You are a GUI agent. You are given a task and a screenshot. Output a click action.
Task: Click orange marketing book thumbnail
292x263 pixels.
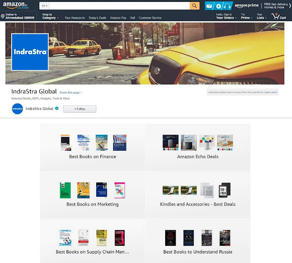pos(83,190)
